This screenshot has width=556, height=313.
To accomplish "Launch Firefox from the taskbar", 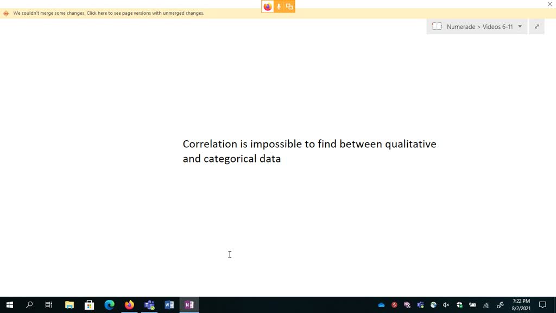I will click(x=129, y=304).
